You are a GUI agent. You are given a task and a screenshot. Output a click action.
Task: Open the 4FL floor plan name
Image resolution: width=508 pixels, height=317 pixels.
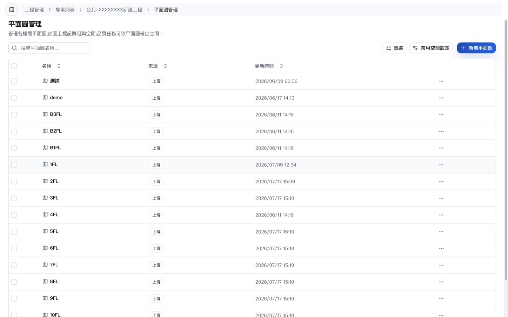[54, 215]
